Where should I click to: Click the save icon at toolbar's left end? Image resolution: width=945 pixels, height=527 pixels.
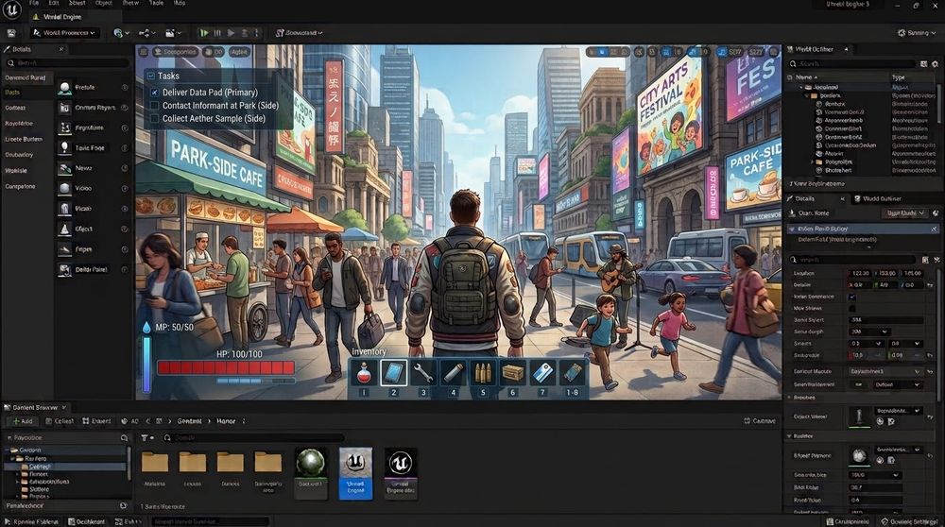point(10,32)
